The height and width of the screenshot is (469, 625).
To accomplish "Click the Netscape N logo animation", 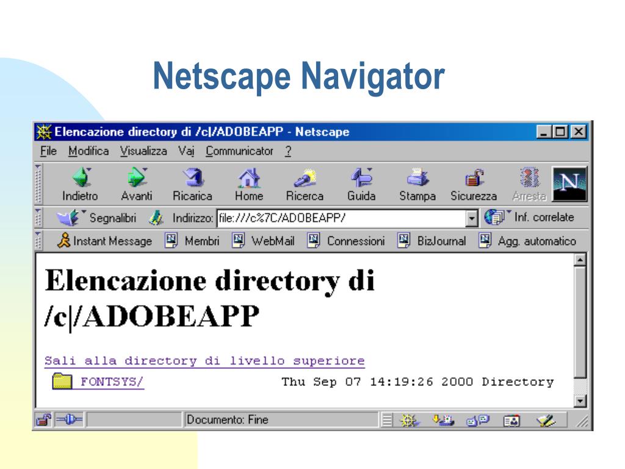I will [569, 184].
